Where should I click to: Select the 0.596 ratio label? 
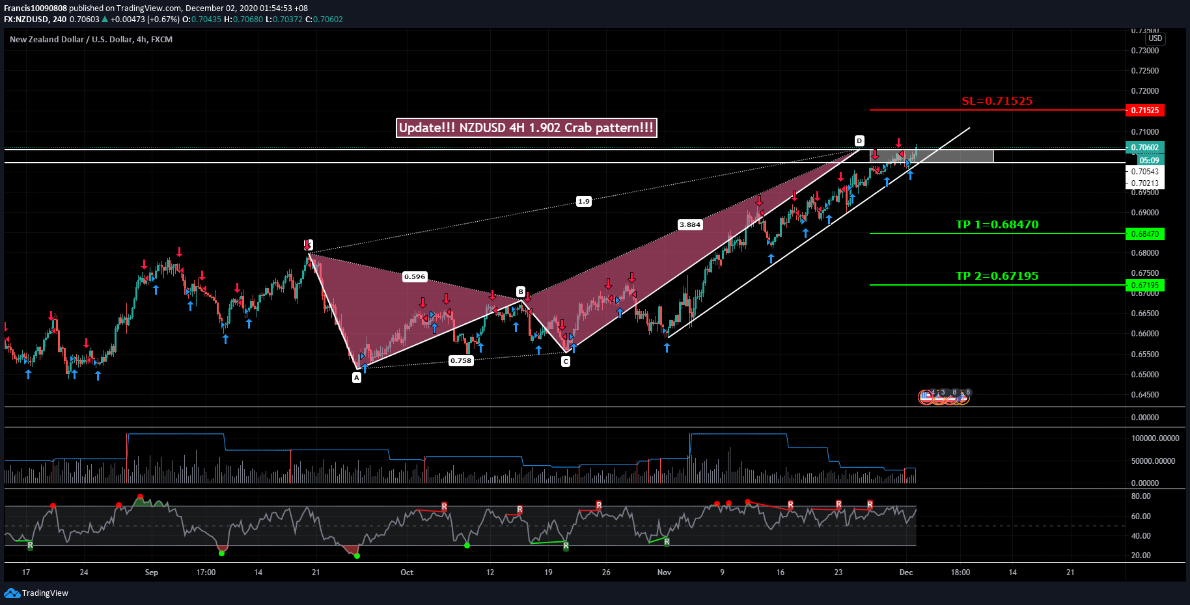tap(415, 276)
